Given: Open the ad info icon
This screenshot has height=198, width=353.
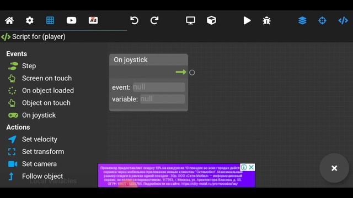Looking at the screenshot, I should click(244, 167).
